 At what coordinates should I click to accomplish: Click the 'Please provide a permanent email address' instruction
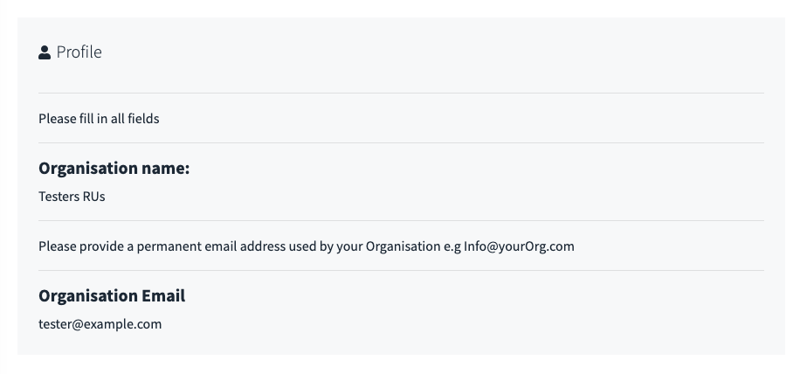(307, 246)
